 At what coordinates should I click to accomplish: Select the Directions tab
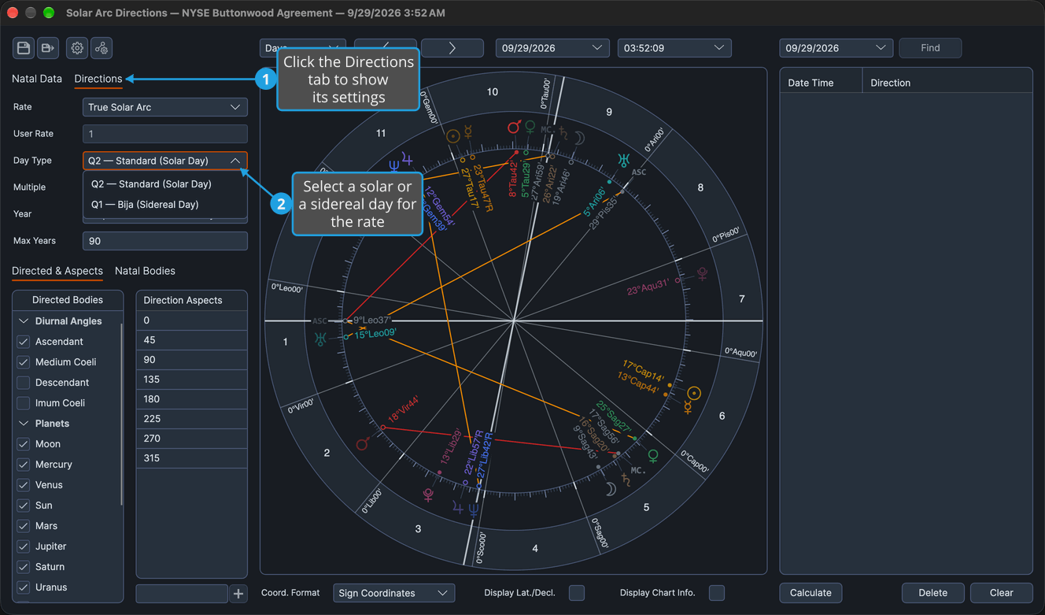(98, 79)
